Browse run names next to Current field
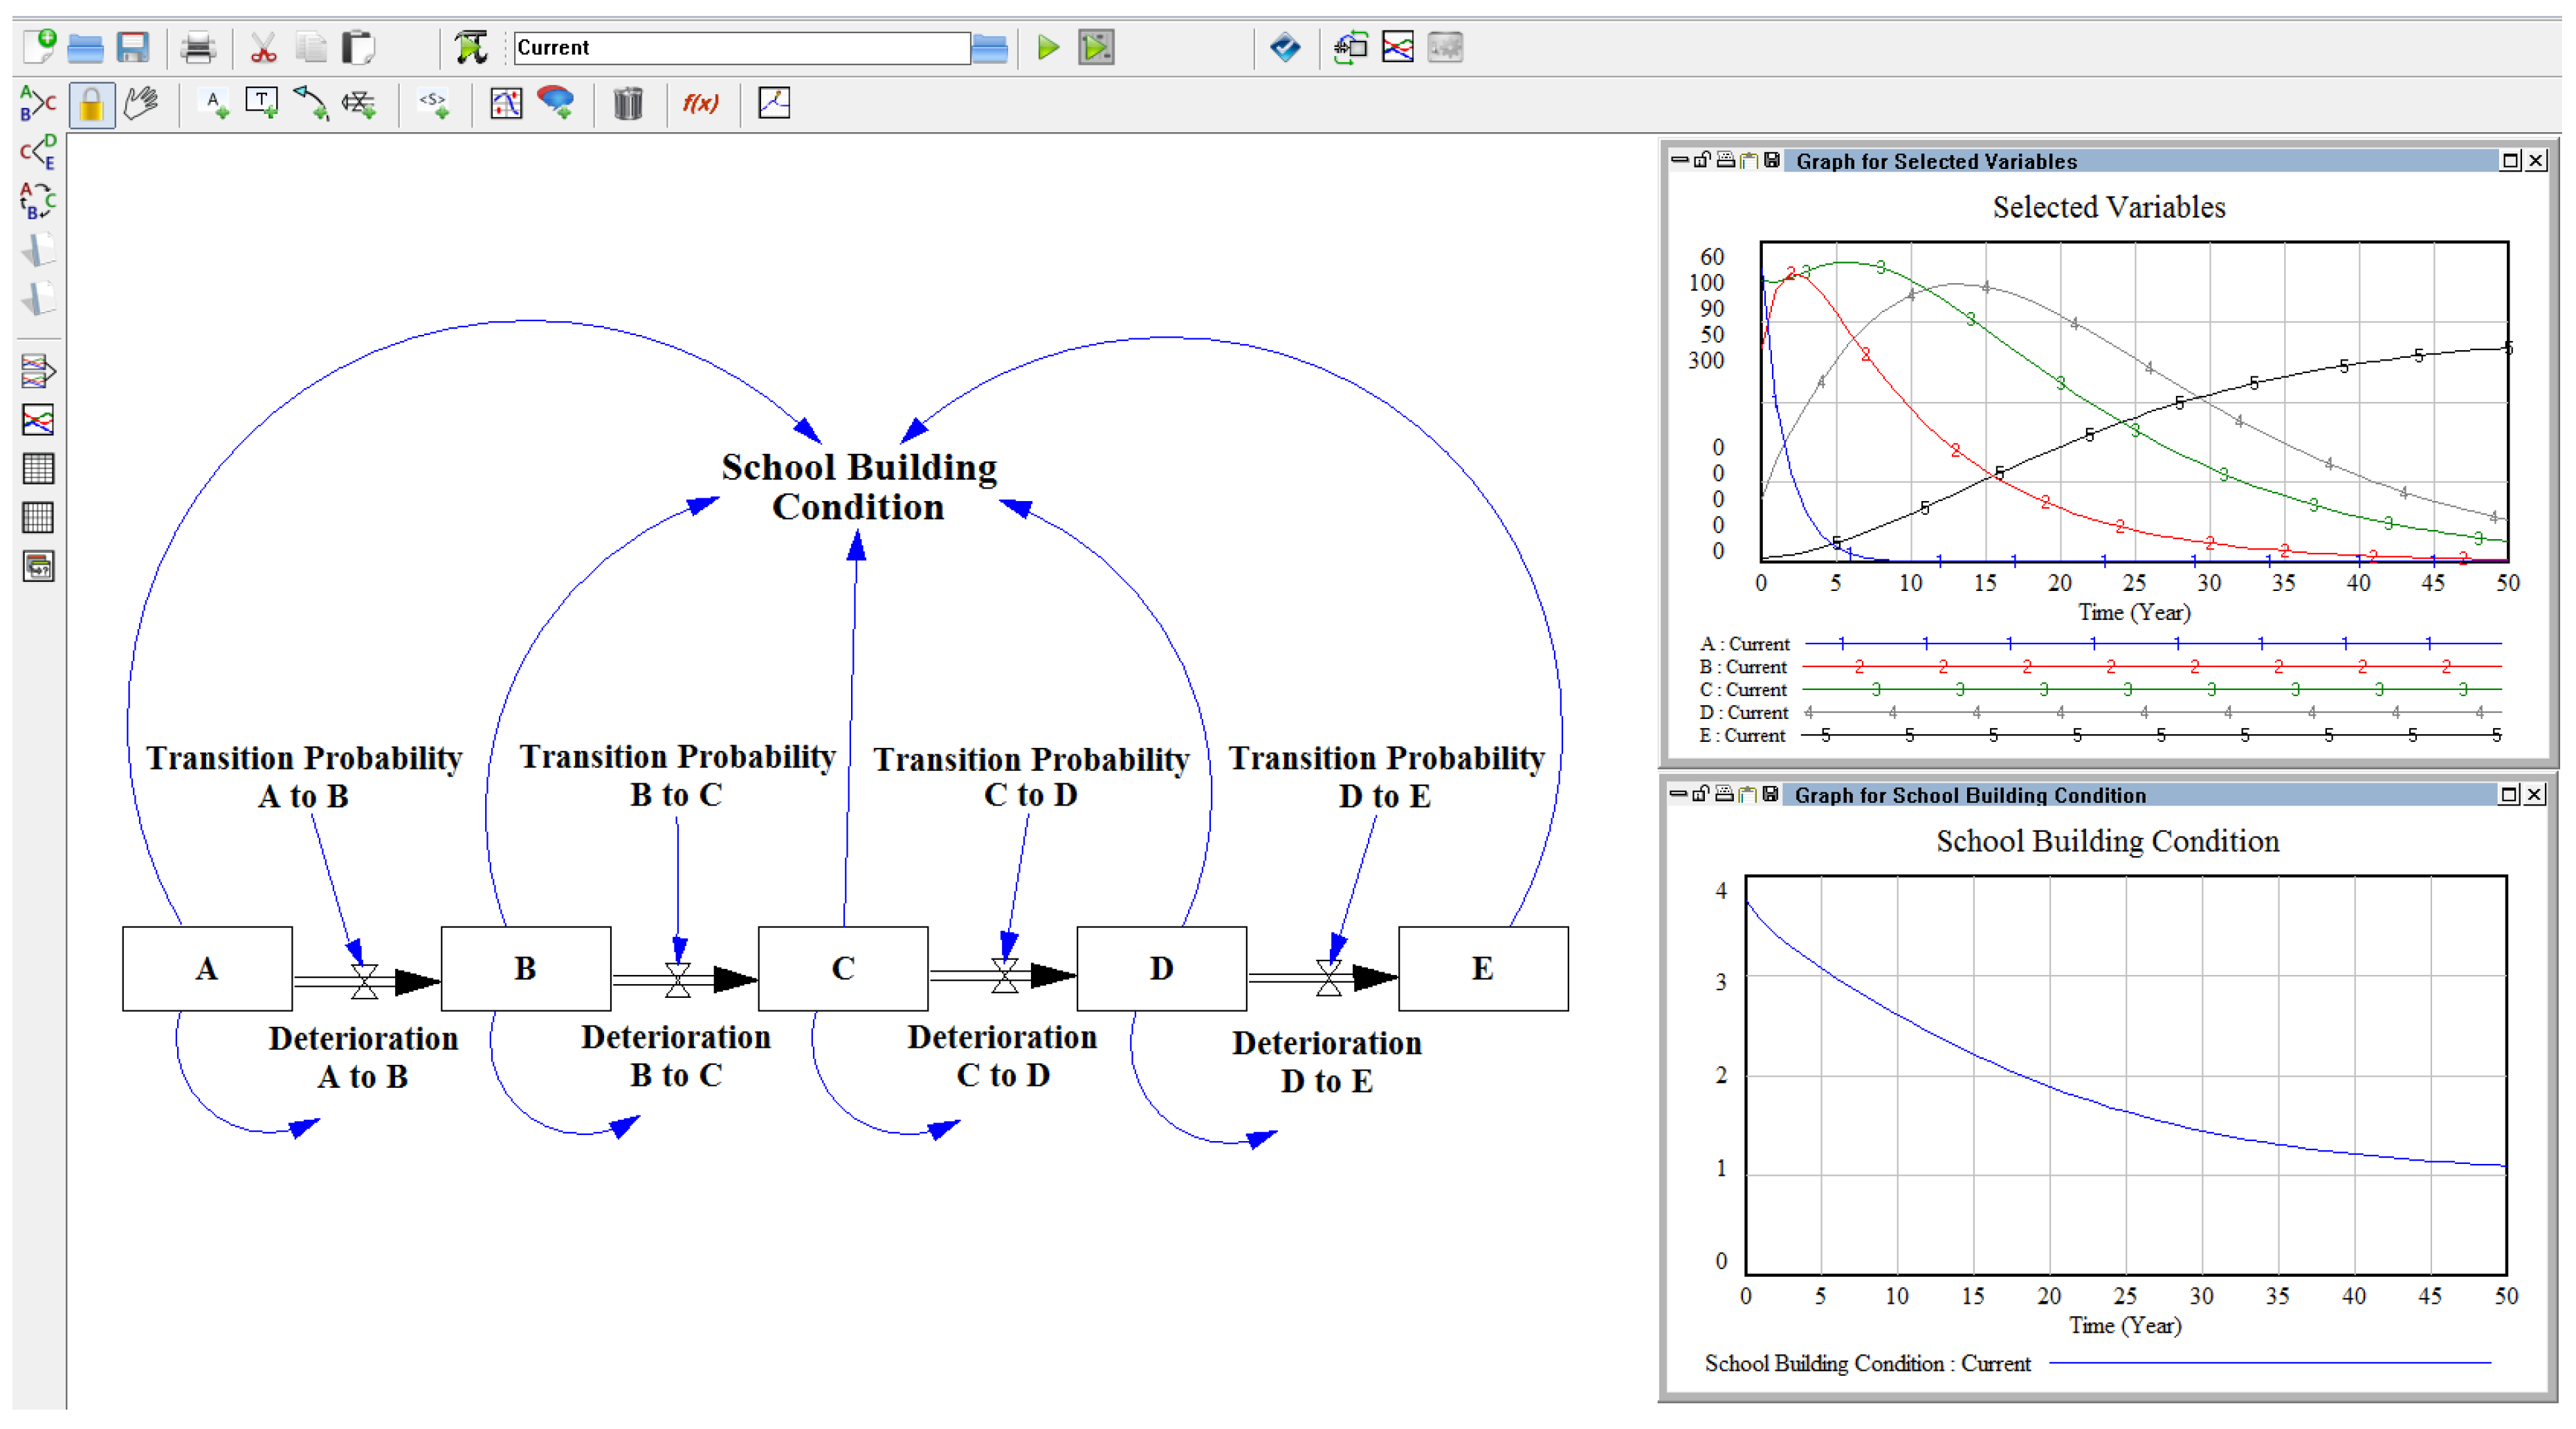 tap(989, 47)
